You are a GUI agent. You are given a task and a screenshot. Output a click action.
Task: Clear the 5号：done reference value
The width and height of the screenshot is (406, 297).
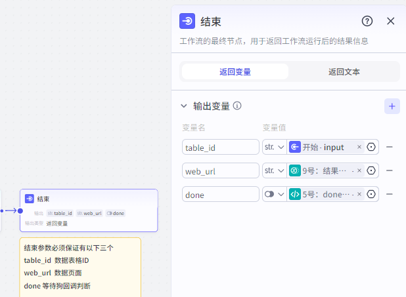359,194
